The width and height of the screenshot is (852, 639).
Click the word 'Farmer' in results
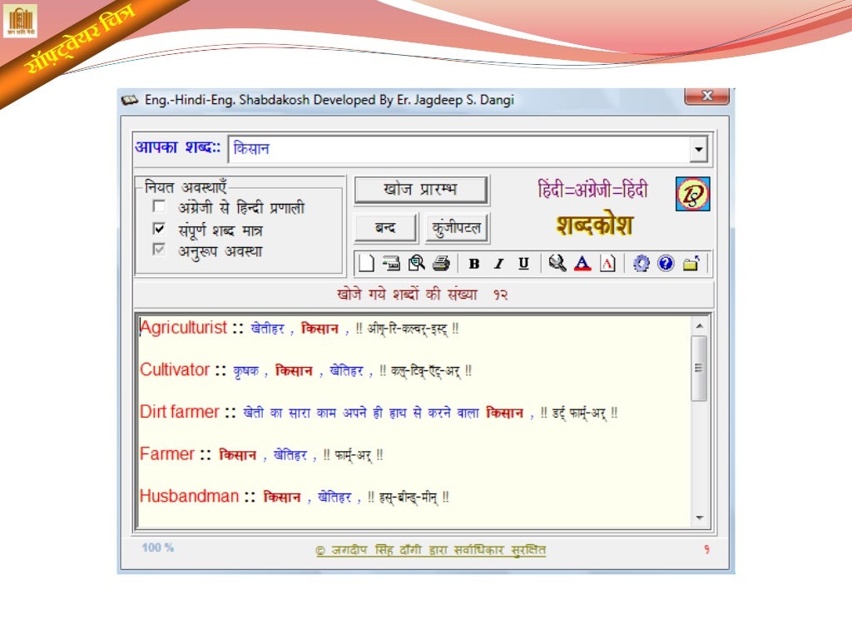166,453
